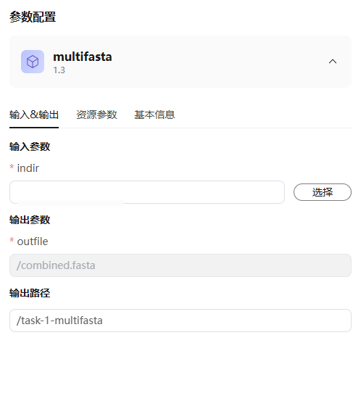Click the /combined.fasta outfile field
Screen dimensions: 361x401
pos(180,265)
